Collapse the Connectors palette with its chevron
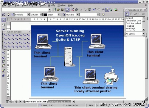149x108 pixels. pos(4,32)
